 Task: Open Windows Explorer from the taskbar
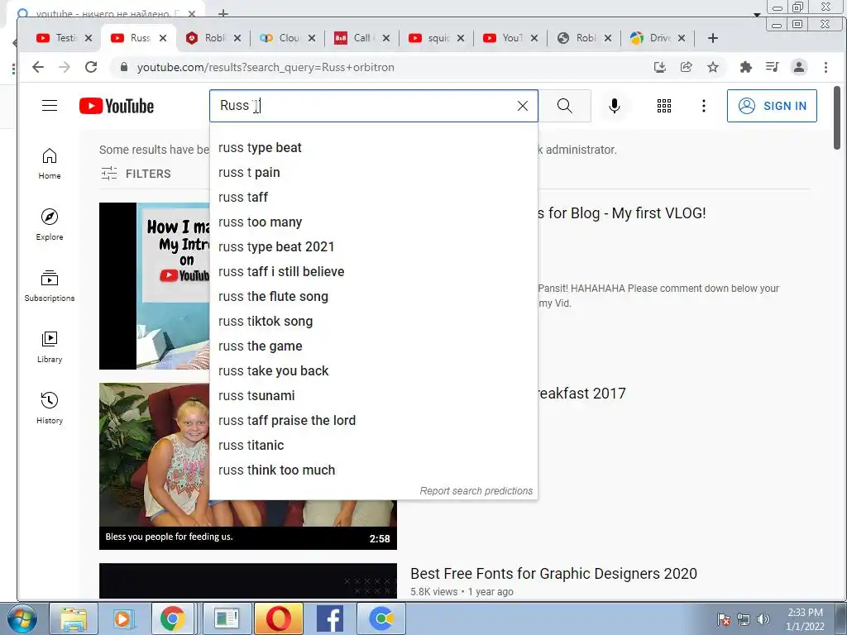(x=74, y=618)
